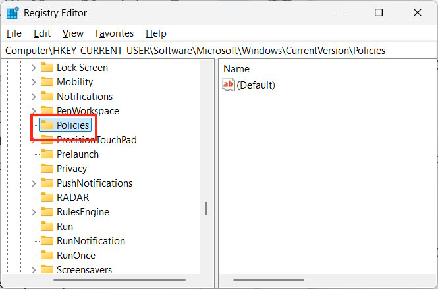
Task: Select the Prelaunch folder icon
Action: (x=47, y=154)
